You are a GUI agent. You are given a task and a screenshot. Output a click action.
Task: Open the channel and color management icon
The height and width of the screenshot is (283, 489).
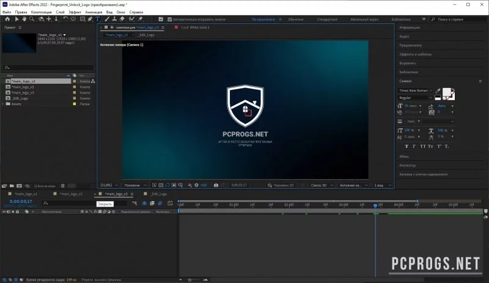189,185
